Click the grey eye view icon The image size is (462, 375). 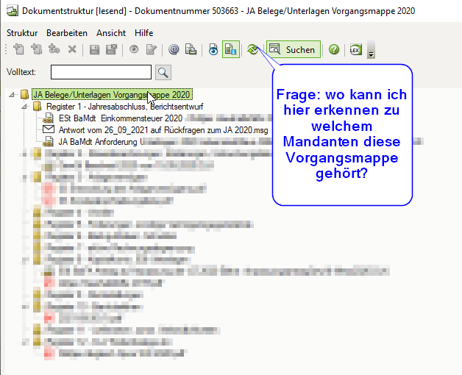(134, 49)
